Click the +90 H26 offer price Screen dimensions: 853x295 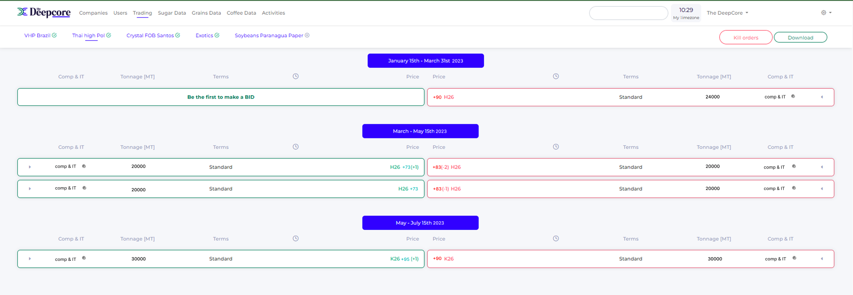(x=443, y=97)
